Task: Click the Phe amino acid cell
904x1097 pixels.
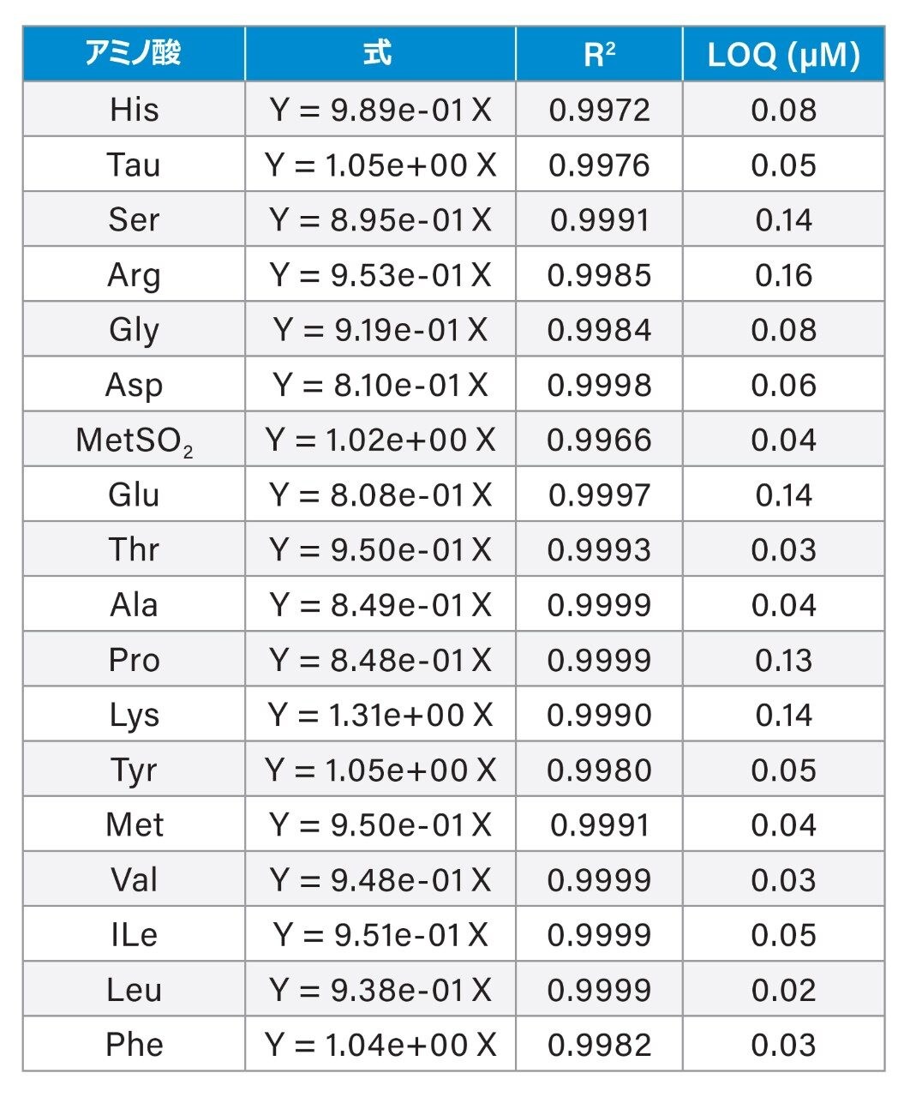Action: click(134, 1044)
